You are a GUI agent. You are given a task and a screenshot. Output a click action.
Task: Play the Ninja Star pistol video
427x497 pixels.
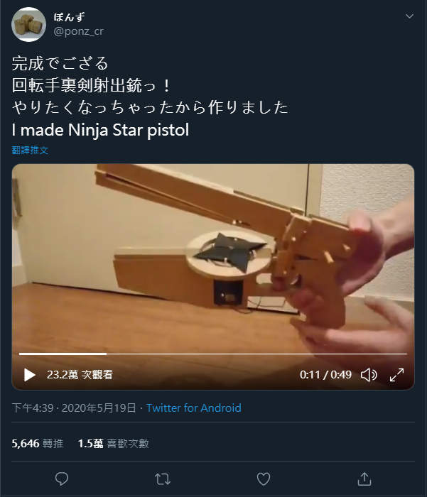(30, 375)
